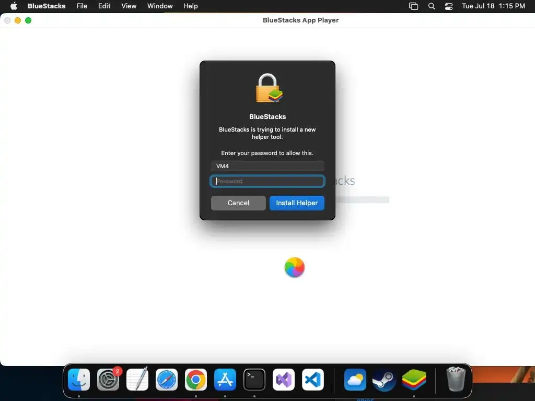
Task: Click the VM4 username field
Action: [267, 166]
